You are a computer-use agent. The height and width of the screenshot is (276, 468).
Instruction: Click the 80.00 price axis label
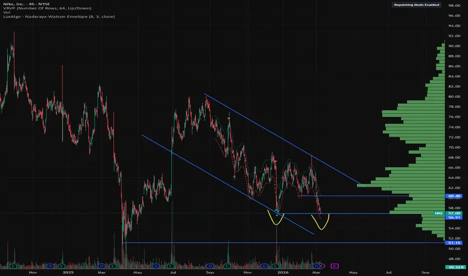click(x=454, y=97)
